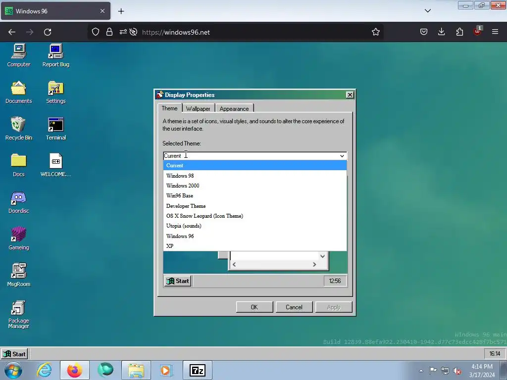Reload the current page
The image size is (507, 380).
pyautogui.click(x=48, y=32)
